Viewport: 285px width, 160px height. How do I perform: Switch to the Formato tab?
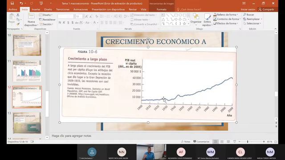point(161,9)
